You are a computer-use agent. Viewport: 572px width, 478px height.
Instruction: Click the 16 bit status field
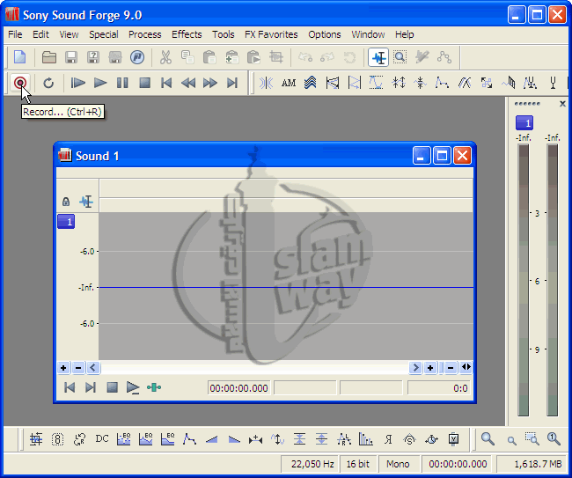[358, 464]
